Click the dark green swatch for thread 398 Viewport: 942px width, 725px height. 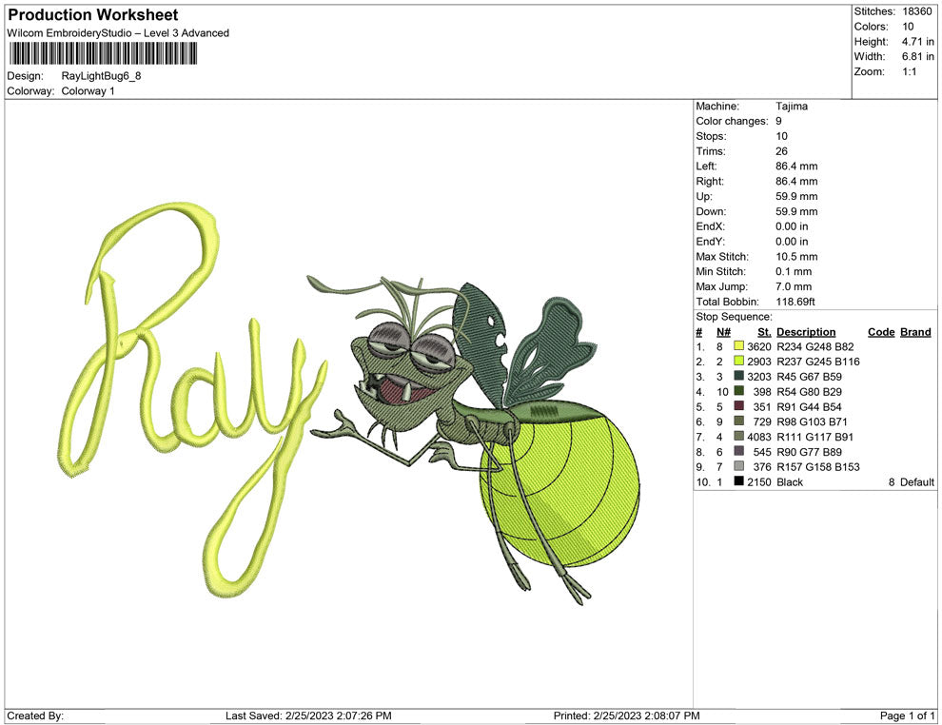pos(738,391)
